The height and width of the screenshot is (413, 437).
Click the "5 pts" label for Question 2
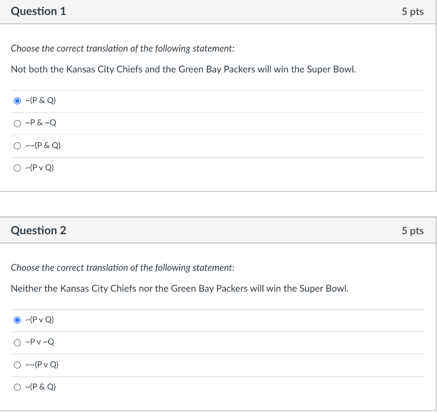point(413,231)
